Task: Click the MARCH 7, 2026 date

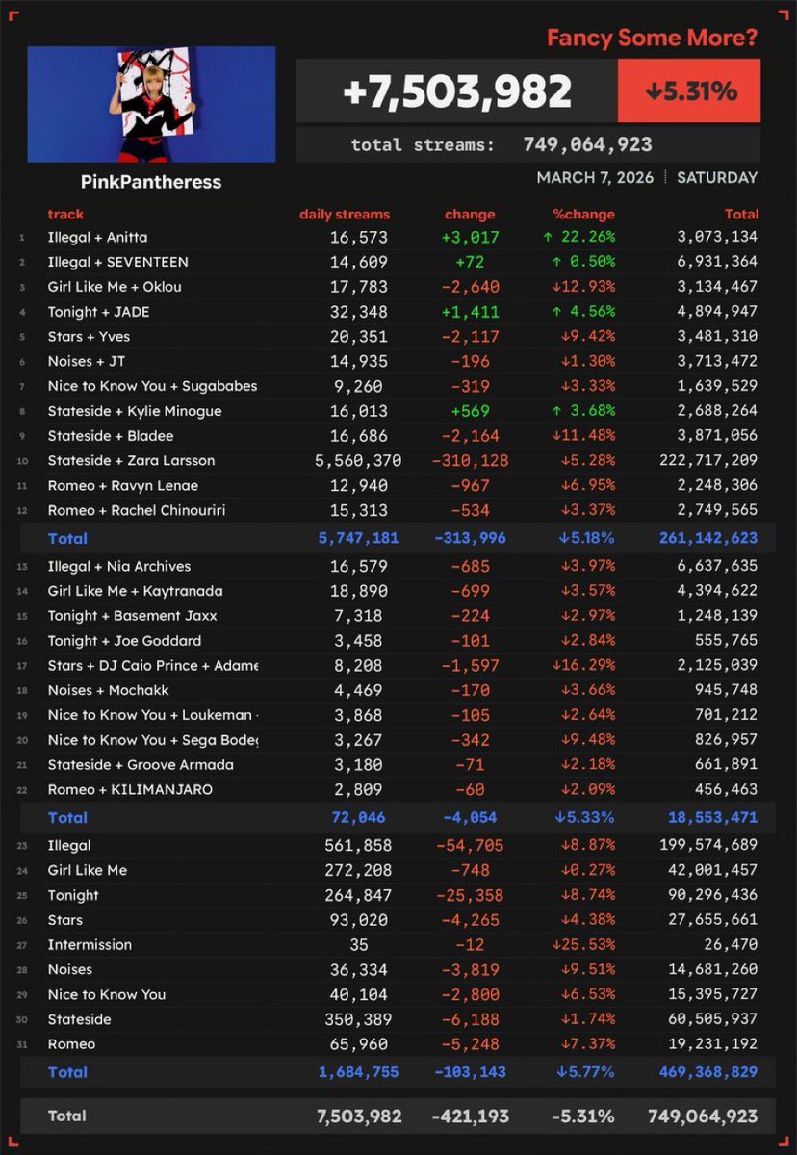Action: 595,178
